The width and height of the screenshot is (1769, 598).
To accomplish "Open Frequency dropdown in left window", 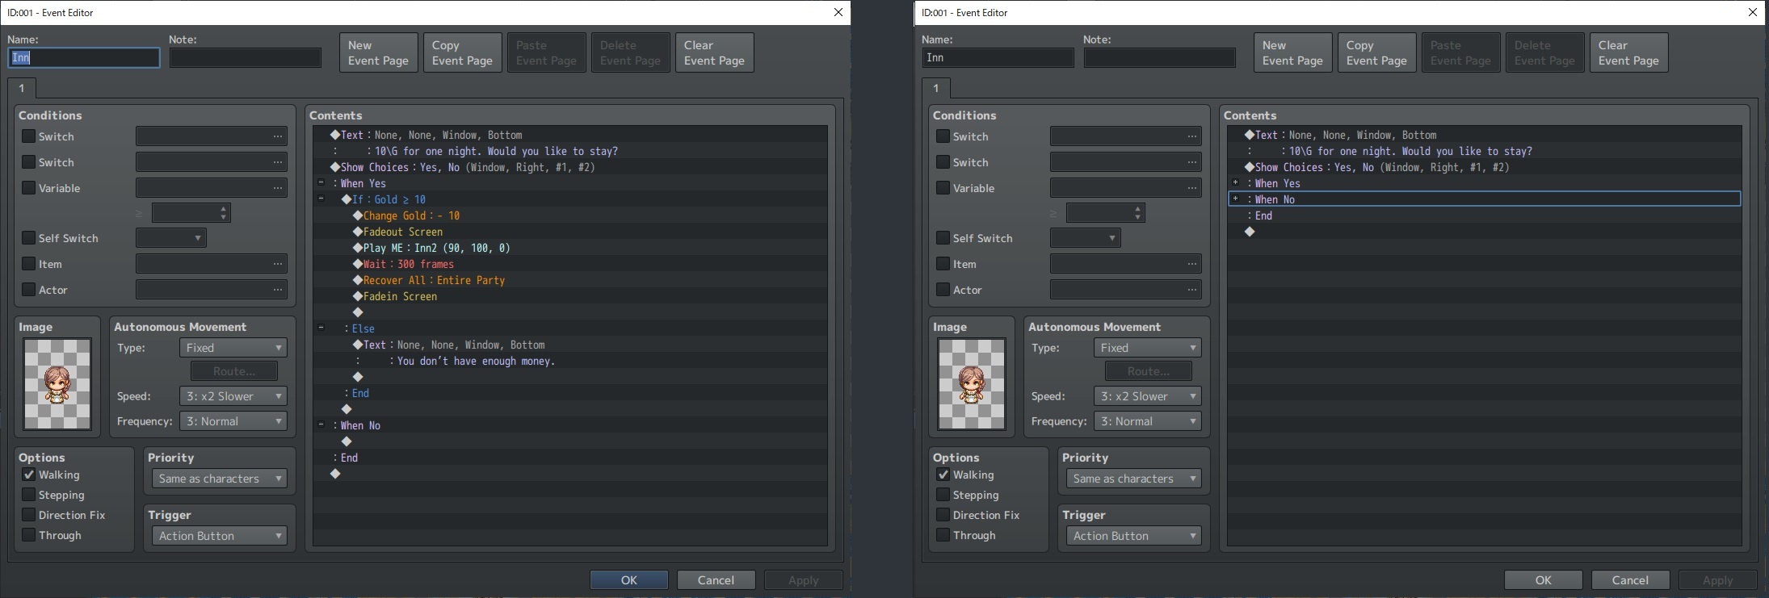I will (233, 421).
